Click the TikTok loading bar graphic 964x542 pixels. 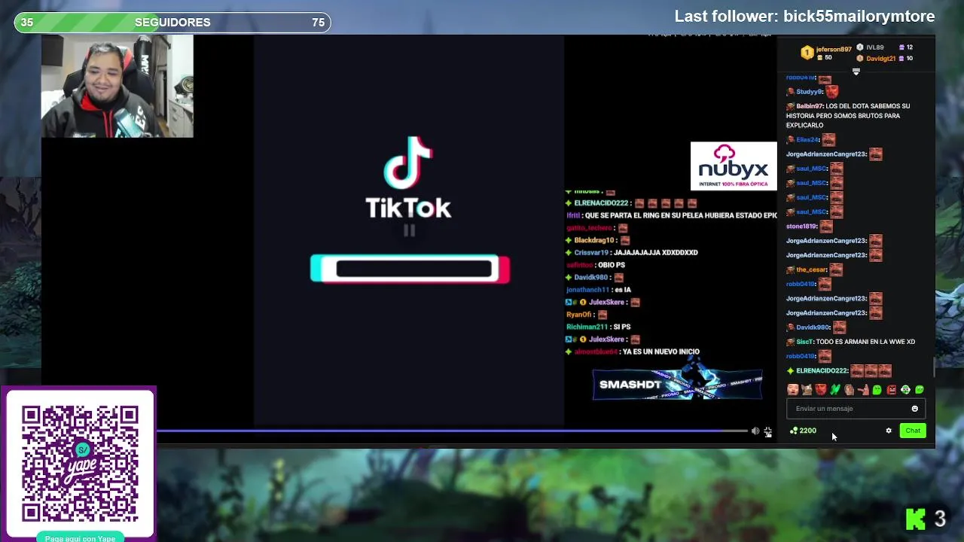pyautogui.click(x=410, y=269)
